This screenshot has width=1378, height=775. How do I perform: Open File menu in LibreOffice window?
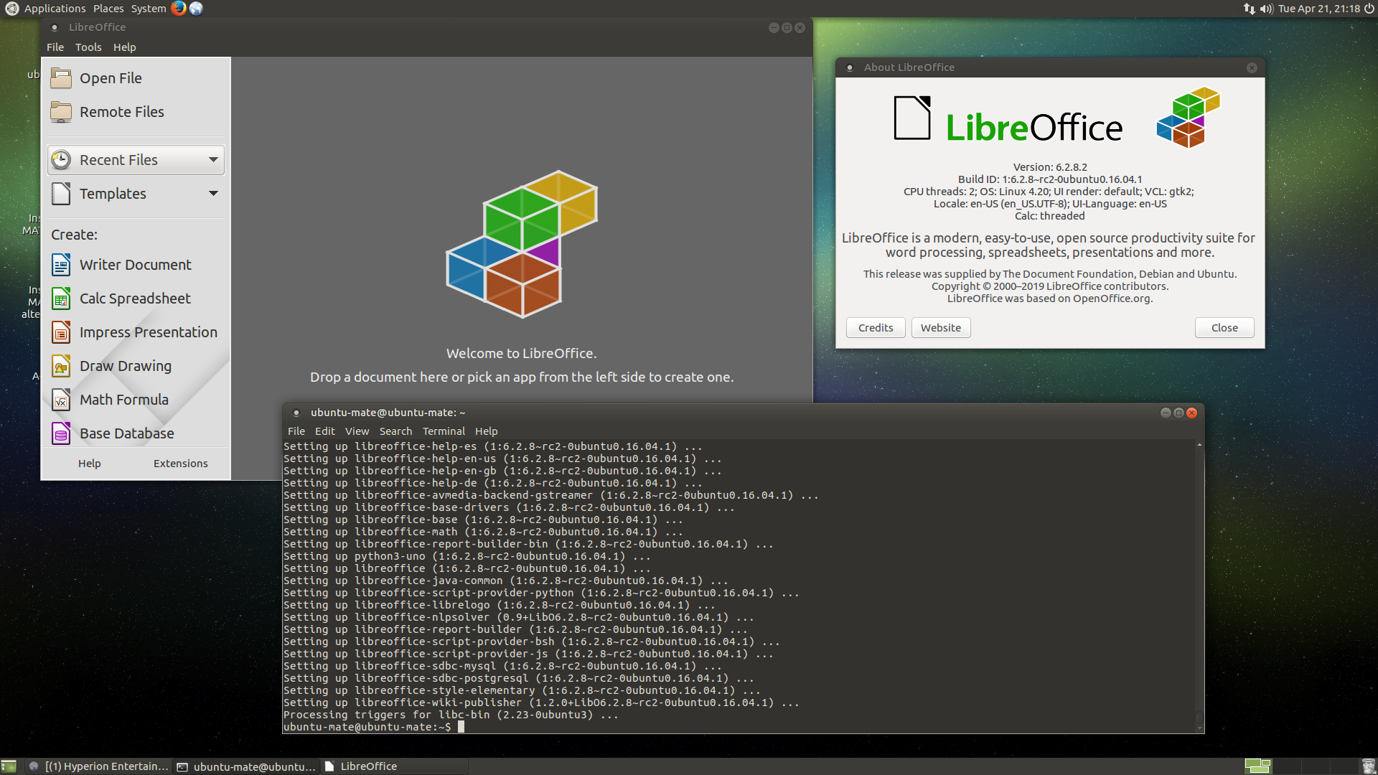tap(55, 47)
